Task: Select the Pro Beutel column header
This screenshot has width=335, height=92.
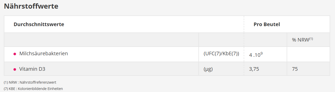Action: point(267,24)
